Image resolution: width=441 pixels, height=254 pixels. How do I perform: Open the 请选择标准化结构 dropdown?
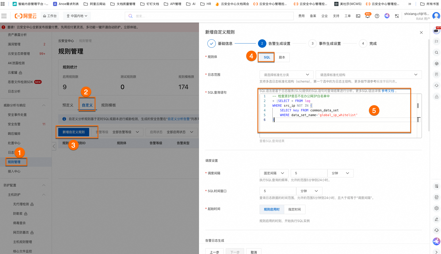tap(369, 75)
